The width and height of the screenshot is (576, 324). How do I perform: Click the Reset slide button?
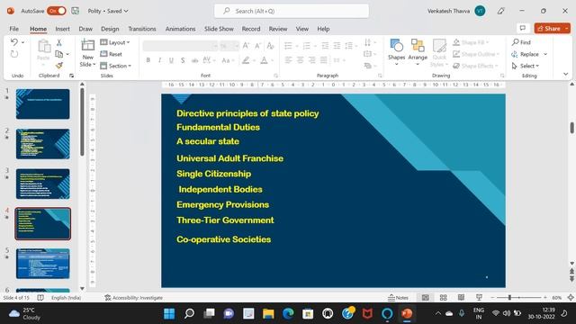(111, 54)
